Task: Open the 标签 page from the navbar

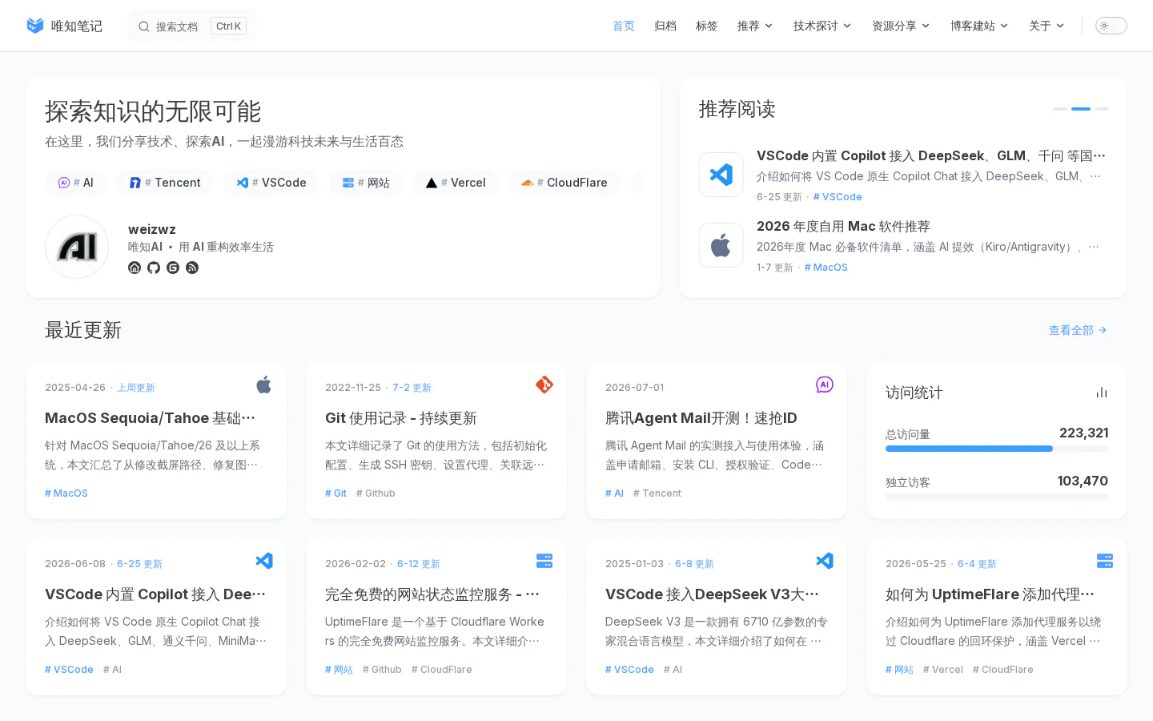Action: [x=707, y=26]
